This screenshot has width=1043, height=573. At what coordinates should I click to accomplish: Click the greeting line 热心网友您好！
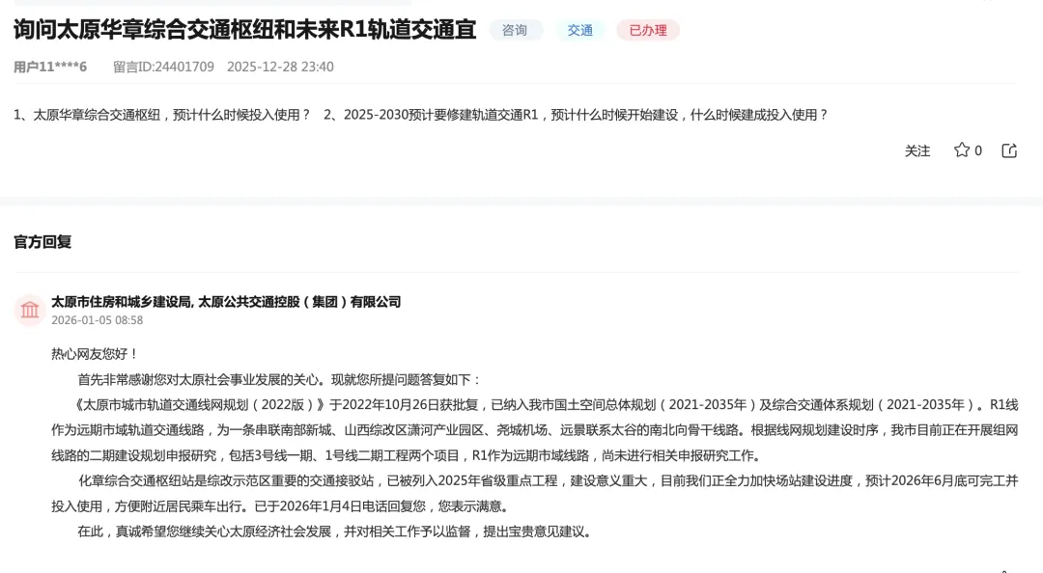coord(95,354)
